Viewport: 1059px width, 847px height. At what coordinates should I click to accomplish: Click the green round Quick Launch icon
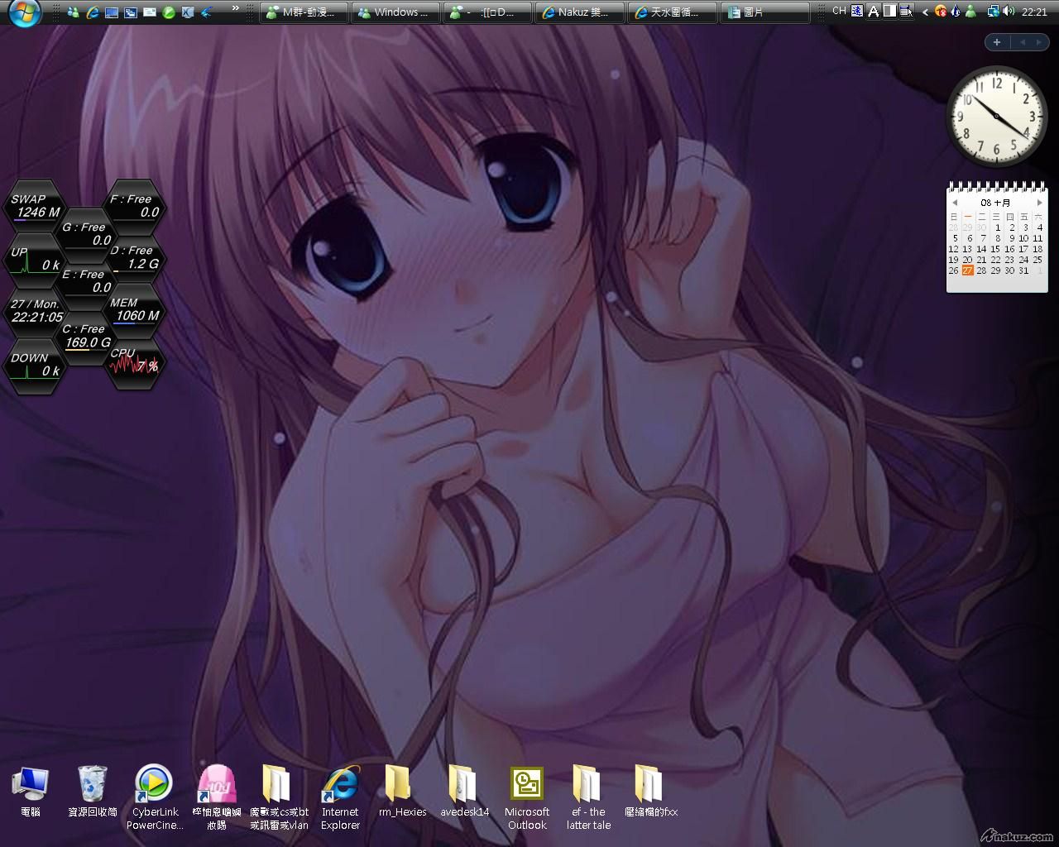tap(169, 12)
